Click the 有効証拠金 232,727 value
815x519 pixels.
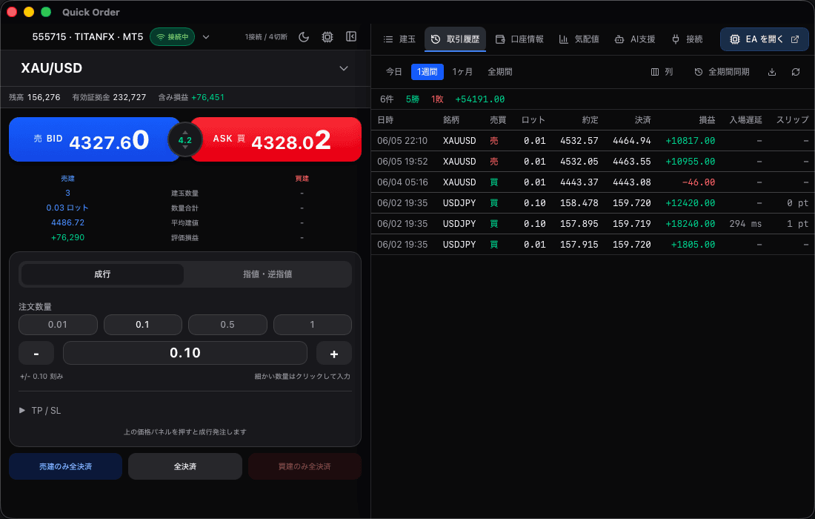[130, 97]
